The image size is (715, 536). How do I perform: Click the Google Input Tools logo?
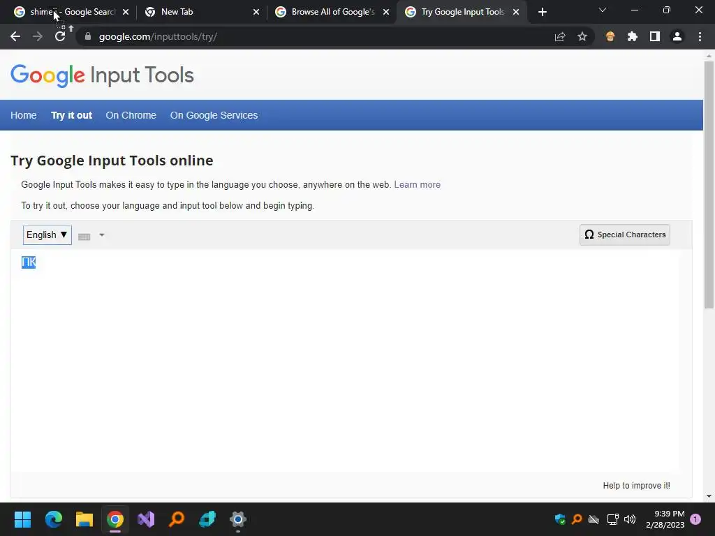click(102, 75)
